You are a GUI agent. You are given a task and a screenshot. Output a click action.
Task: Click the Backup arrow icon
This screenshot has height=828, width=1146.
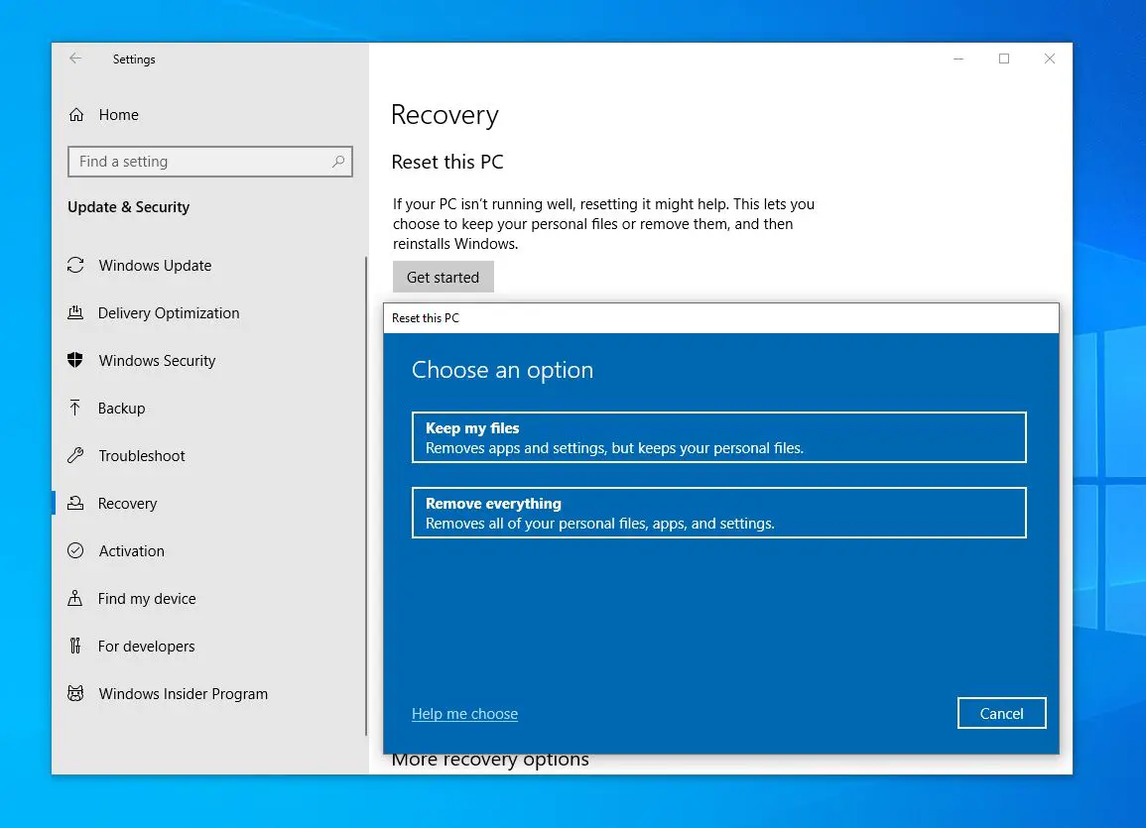click(x=74, y=408)
